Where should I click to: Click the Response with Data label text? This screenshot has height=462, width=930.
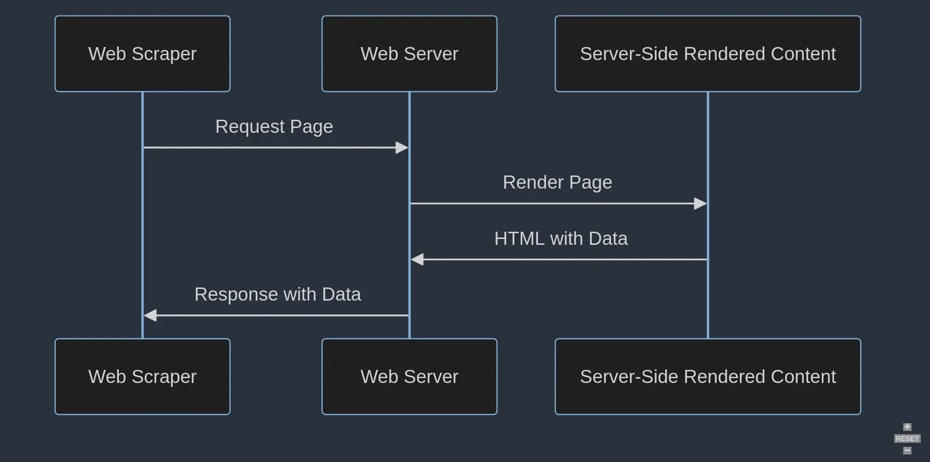coord(278,294)
